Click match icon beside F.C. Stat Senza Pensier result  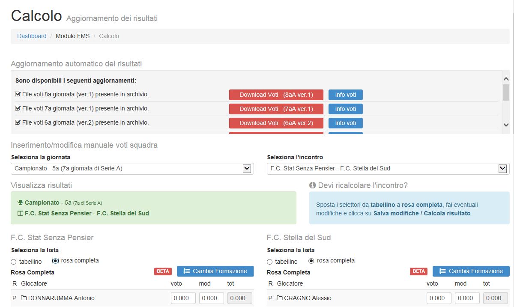point(20,213)
